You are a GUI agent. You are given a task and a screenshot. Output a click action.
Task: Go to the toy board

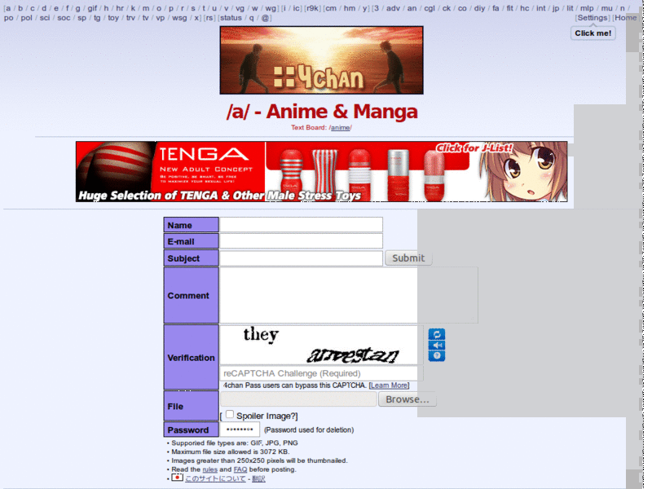pos(113,18)
